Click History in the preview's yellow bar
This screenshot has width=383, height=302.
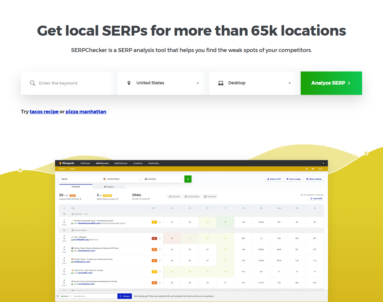72,169
